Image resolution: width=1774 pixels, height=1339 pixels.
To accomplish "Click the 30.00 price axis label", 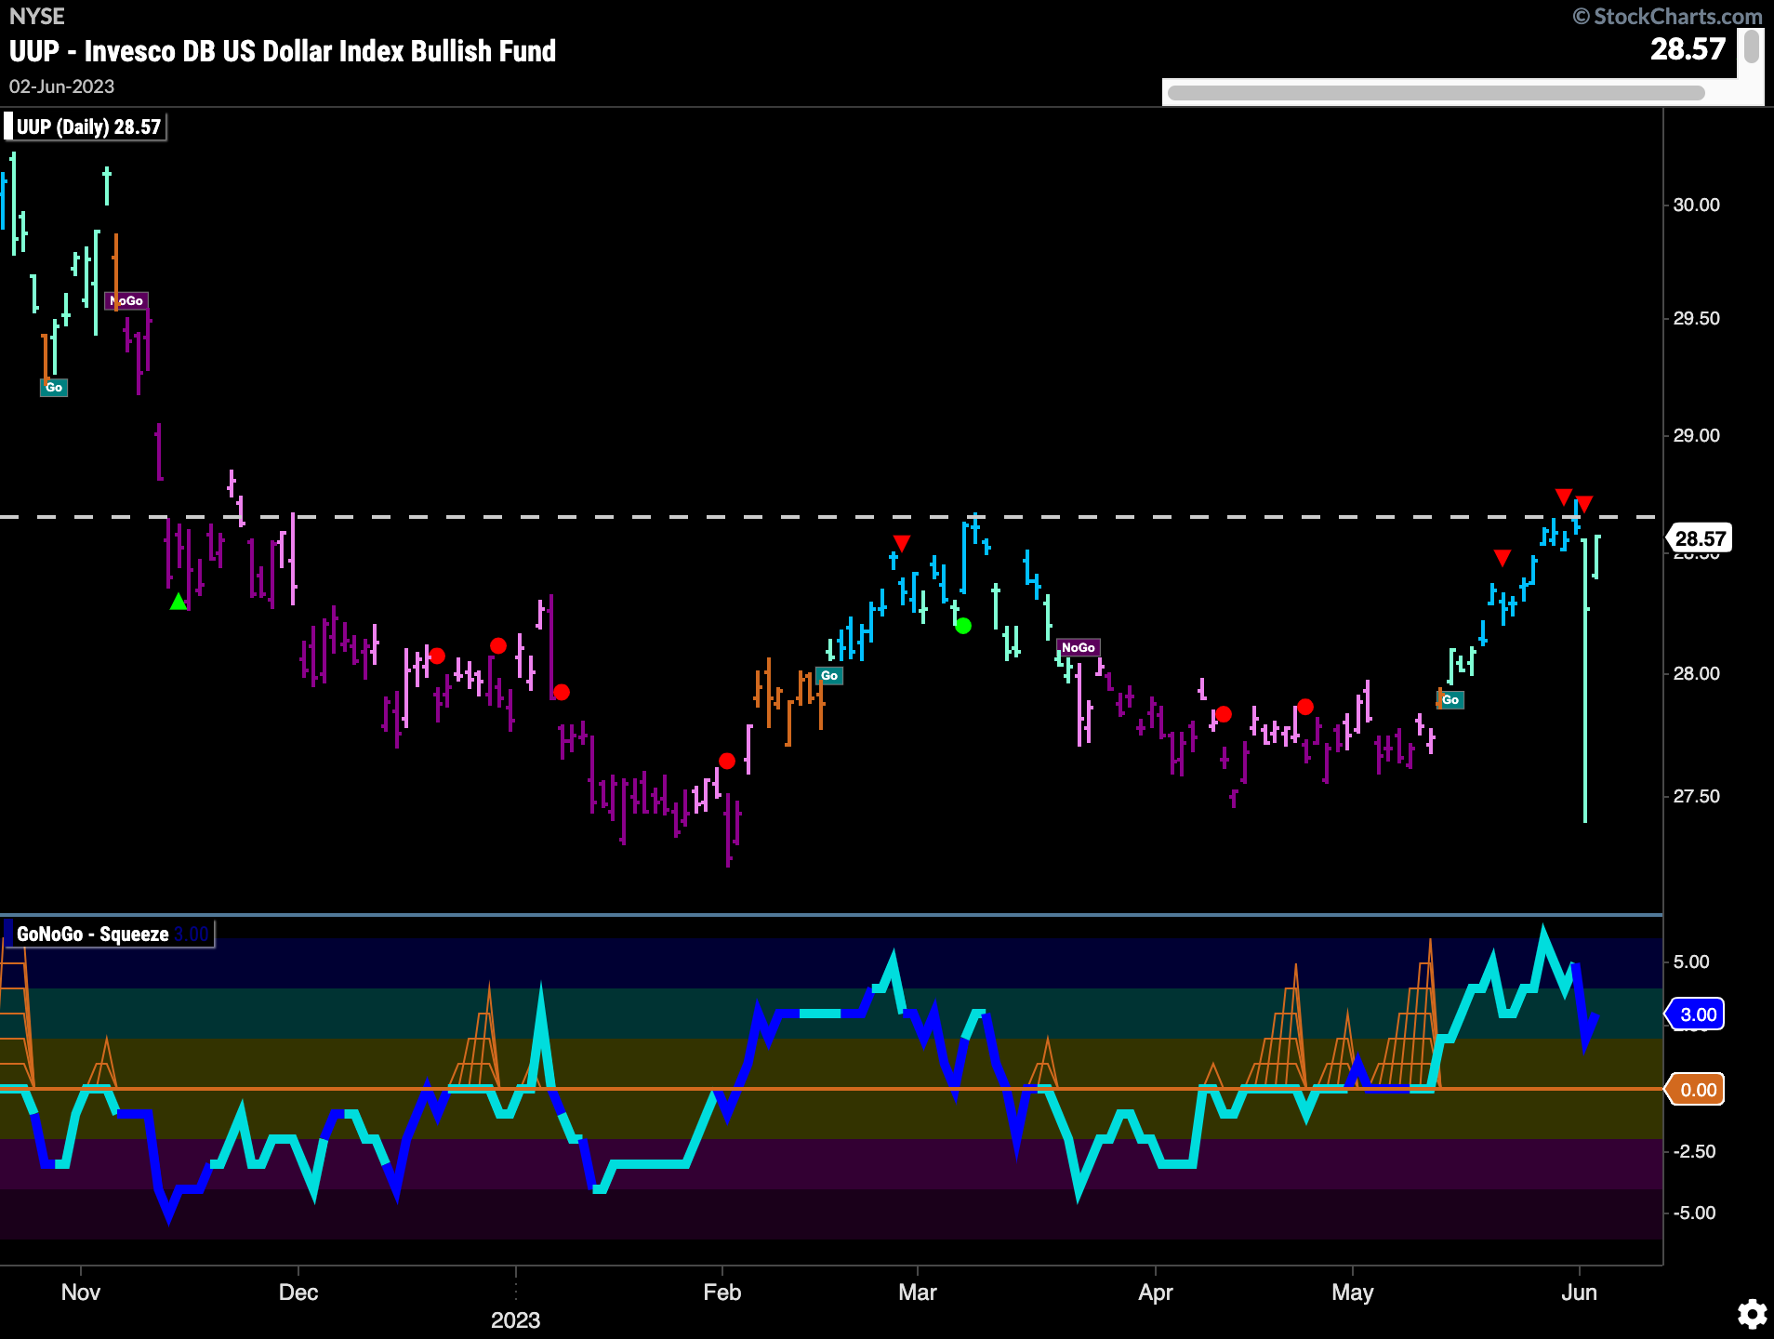I will [1696, 205].
